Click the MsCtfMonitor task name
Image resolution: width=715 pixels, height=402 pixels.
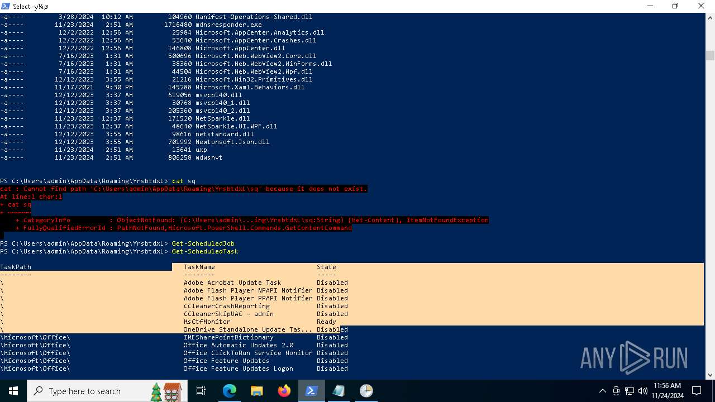(207, 322)
